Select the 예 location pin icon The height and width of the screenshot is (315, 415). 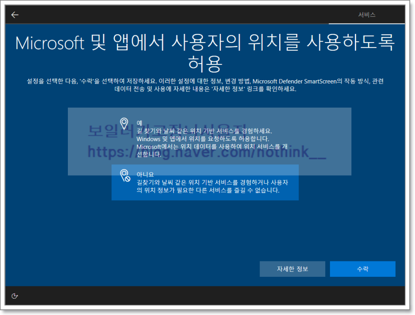click(124, 124)
